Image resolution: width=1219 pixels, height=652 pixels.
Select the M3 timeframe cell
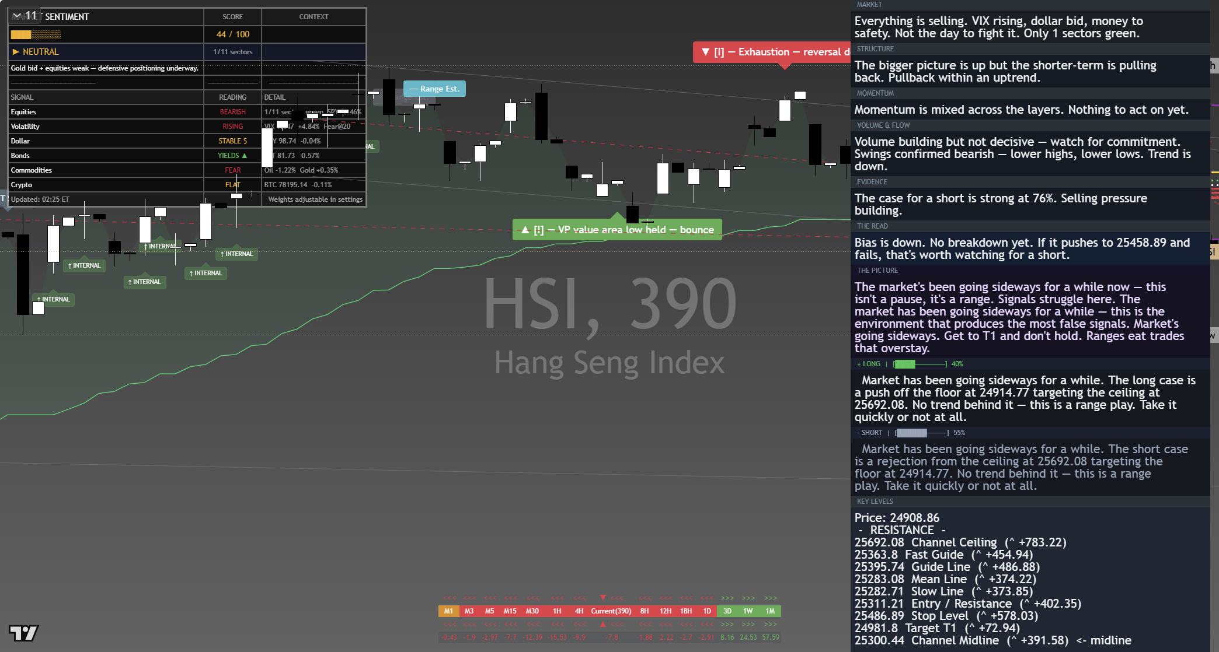[x=469, y=611]
